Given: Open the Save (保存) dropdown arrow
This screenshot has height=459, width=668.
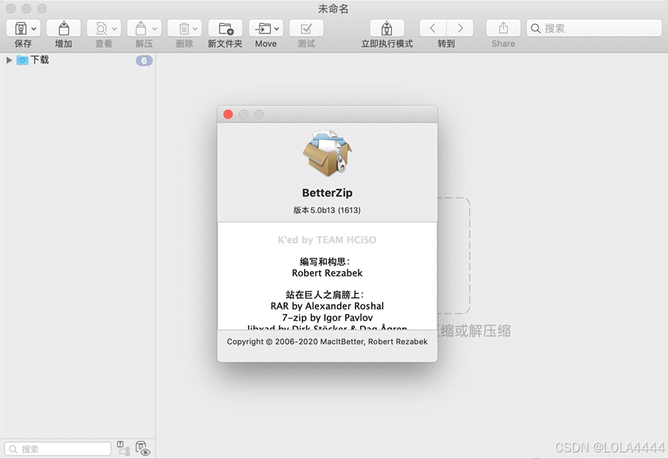Looking at the screenshot, I should (34, 29).
